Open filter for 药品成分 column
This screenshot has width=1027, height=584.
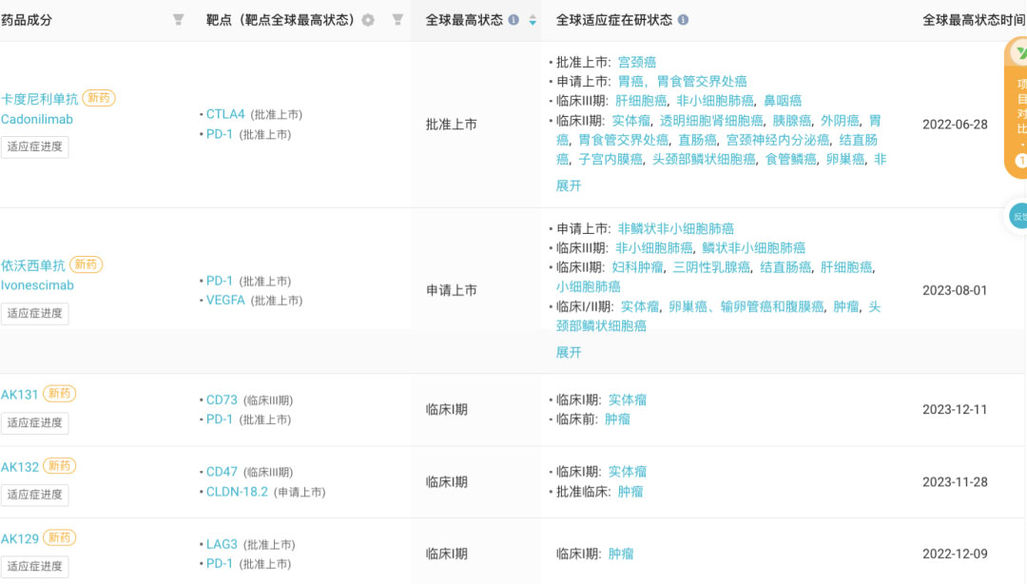coord(178,20)
